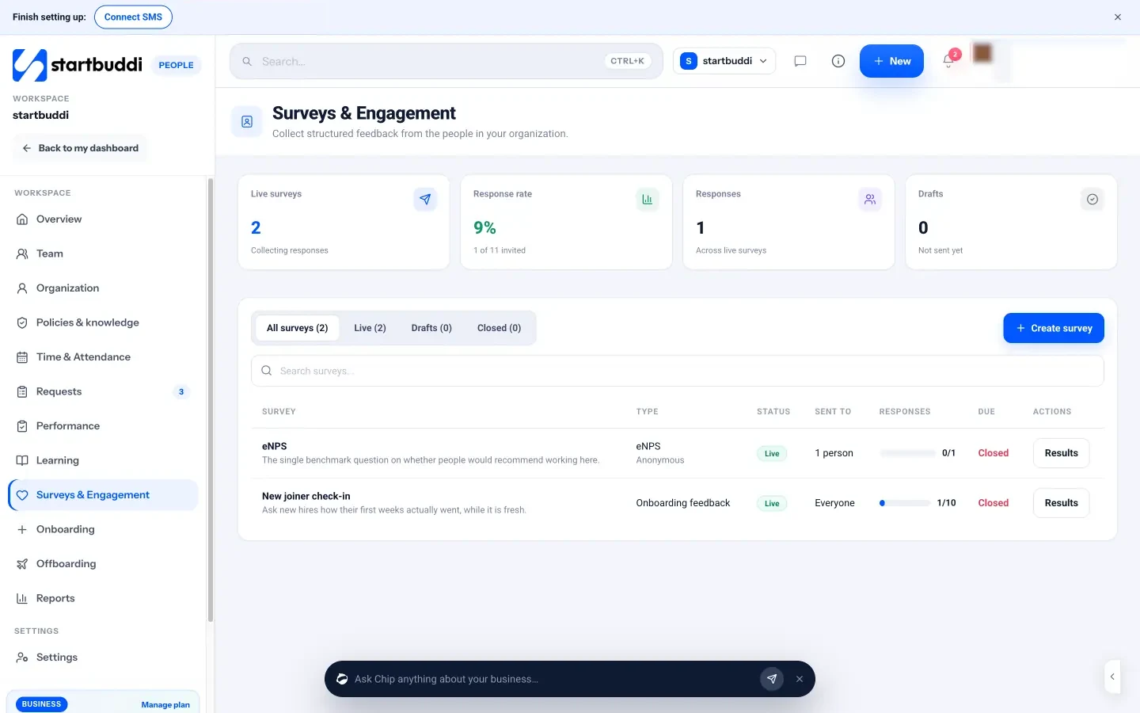Click the startbuddi logo
This screenshot has width=1140, height=713.
tap(78, 65)
